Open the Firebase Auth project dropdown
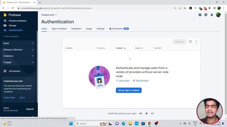The image size is (227, 127). click(49, 15)
